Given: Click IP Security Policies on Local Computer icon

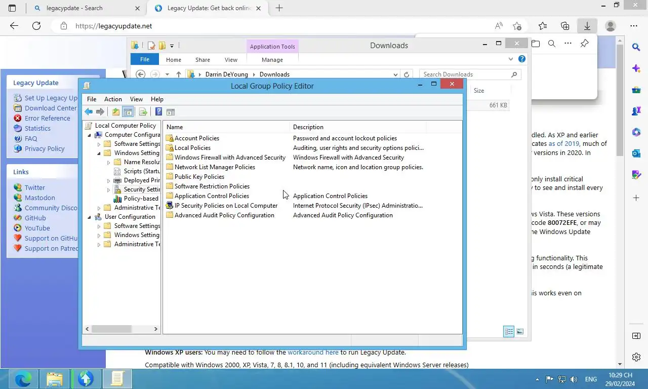Looking at the screenshot, I should (x=170, y=206).
